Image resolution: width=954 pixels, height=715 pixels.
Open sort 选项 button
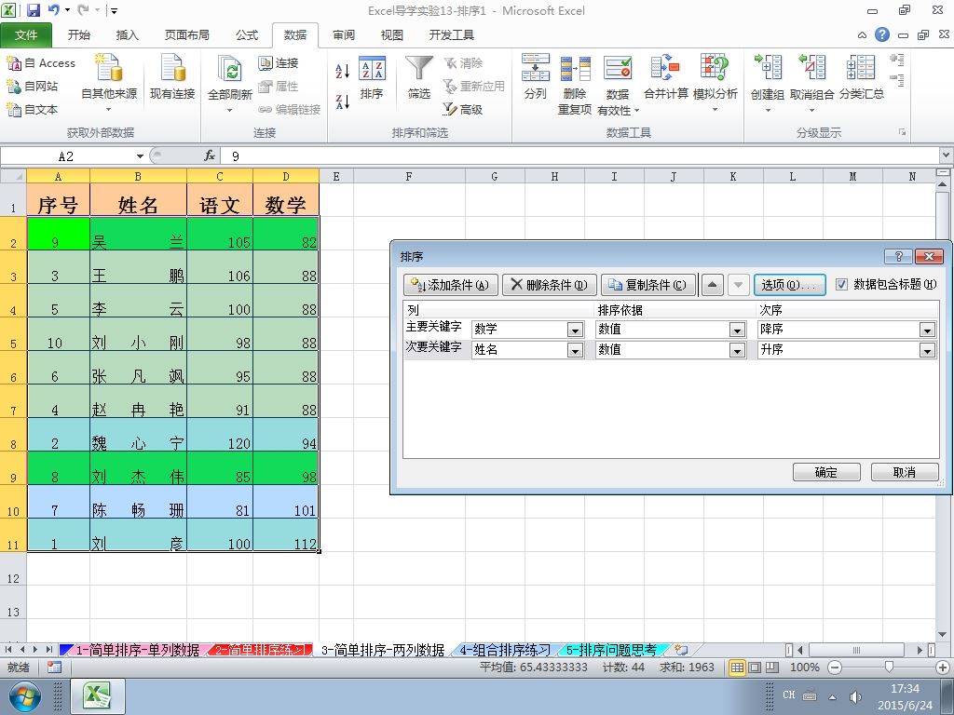[790, 285]
